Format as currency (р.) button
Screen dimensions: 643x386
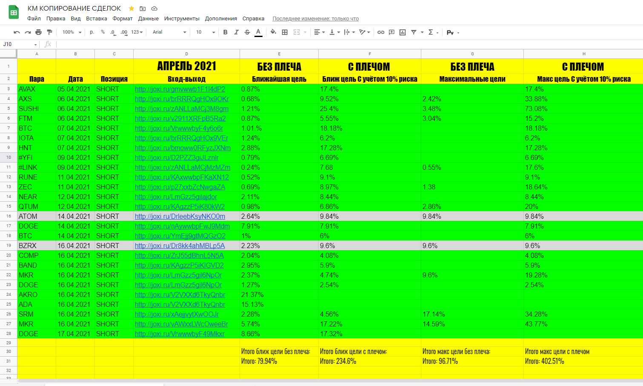(x=92, y=32)
